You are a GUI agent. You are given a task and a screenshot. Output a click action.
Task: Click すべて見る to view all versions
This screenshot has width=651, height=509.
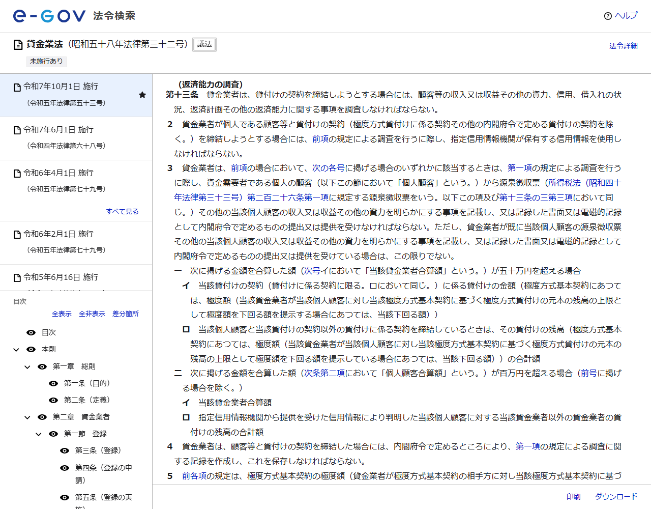(x=122, y=211)
